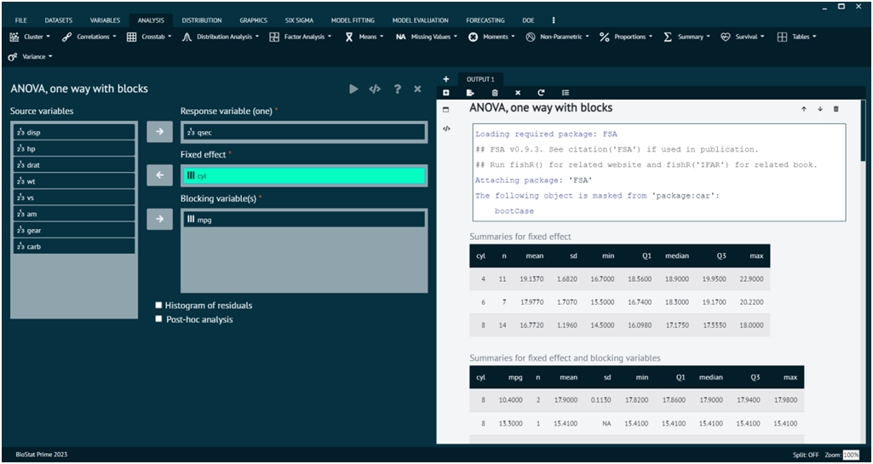Switch to the DOE tab

(x=528, y=20)
